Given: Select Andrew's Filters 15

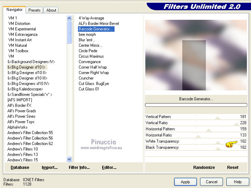Looking at the screenshot, I should (x=23, y=160).
